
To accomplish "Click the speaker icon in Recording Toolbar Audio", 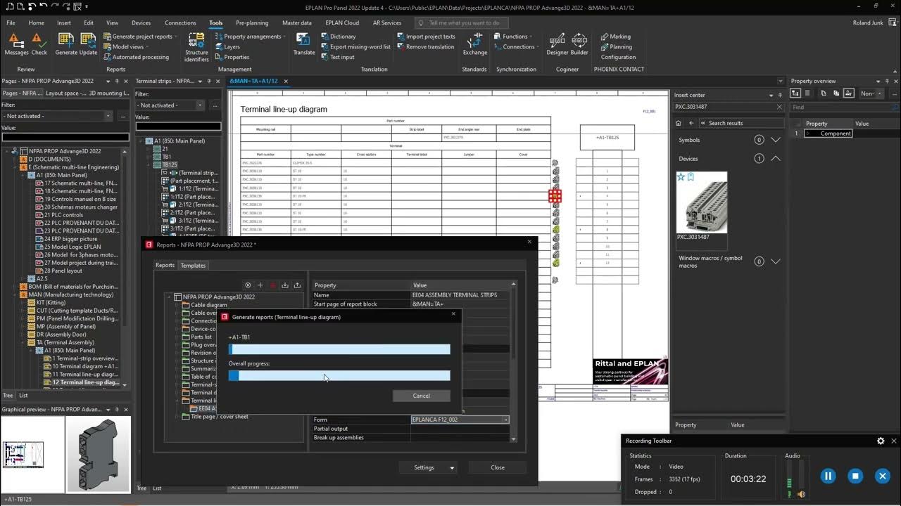I will [x=801, y=494].
